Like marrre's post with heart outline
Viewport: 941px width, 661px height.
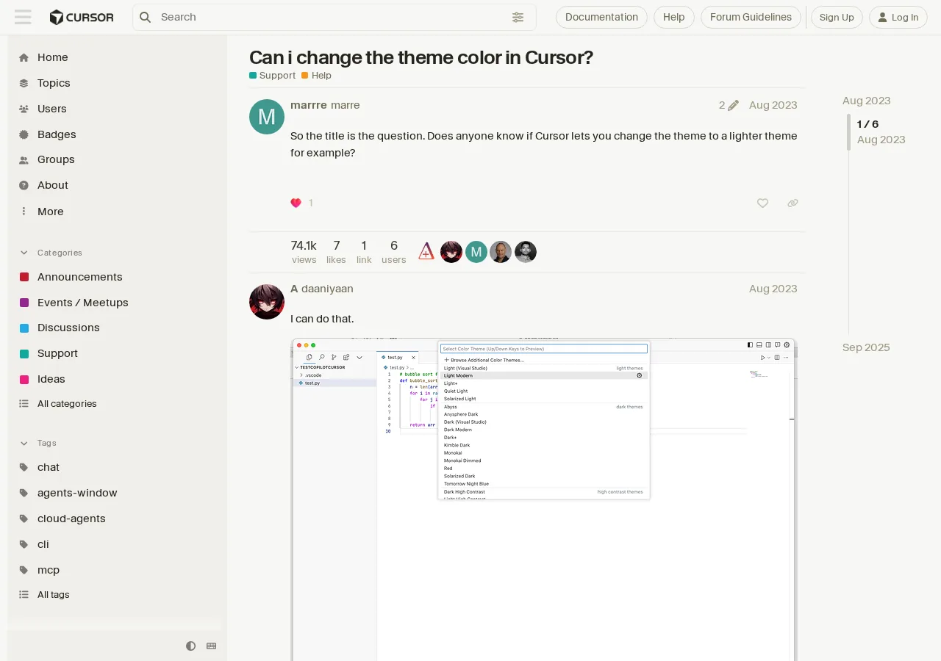pyautogui.click(x=762, y=203)
